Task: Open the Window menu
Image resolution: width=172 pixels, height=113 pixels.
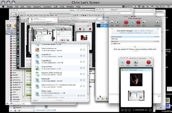Action: (x=70, y=6)
